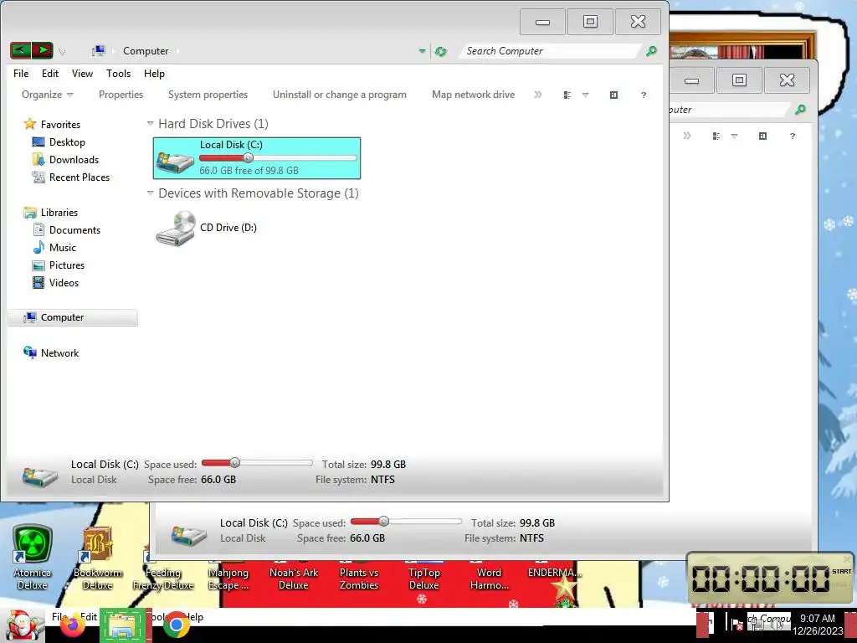The width and height of the screenshot is (857, 643).
Task: Show more toolbar commands via chevron
Action: click(x=538, y=95)
